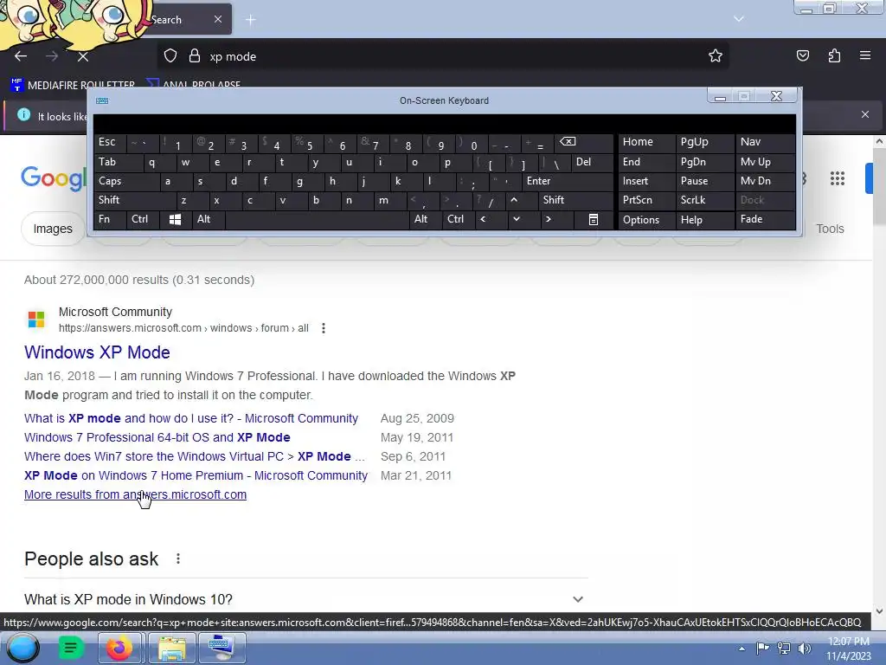Click the shield tracking protection icon
This screenshot has width=886, height=665.
[170, 56]
